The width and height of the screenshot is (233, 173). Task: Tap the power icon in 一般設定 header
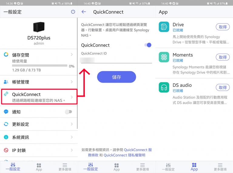coord(73,12)
